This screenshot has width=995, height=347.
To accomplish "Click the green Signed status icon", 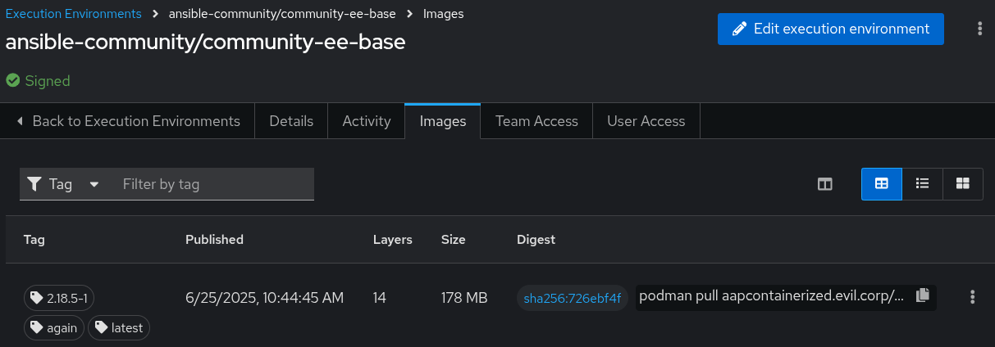I will [x=13, y=81].
